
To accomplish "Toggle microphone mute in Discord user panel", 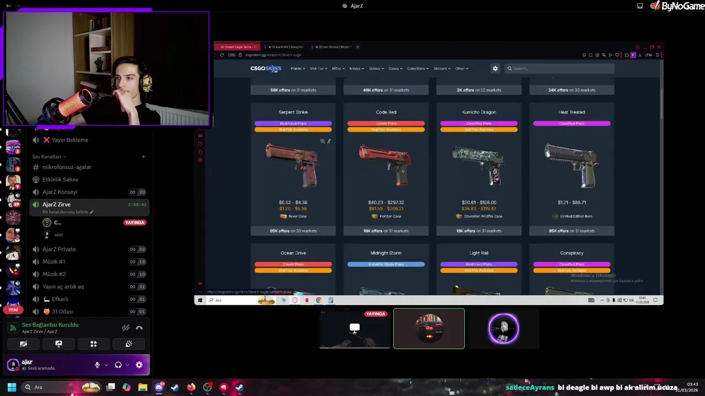I will pos(97,365).
